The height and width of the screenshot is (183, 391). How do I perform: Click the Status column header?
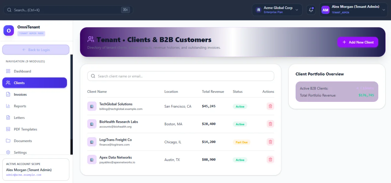238,92
